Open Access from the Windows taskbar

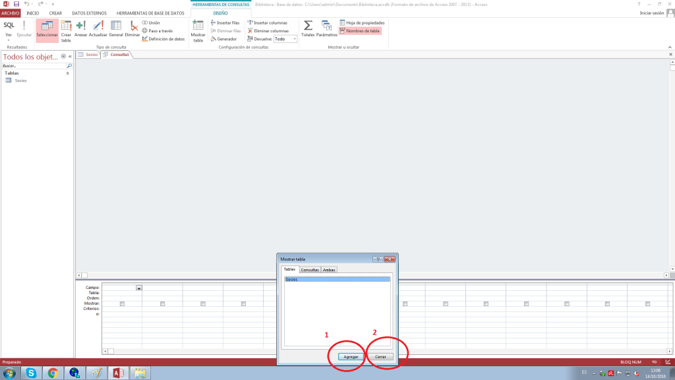119,373
